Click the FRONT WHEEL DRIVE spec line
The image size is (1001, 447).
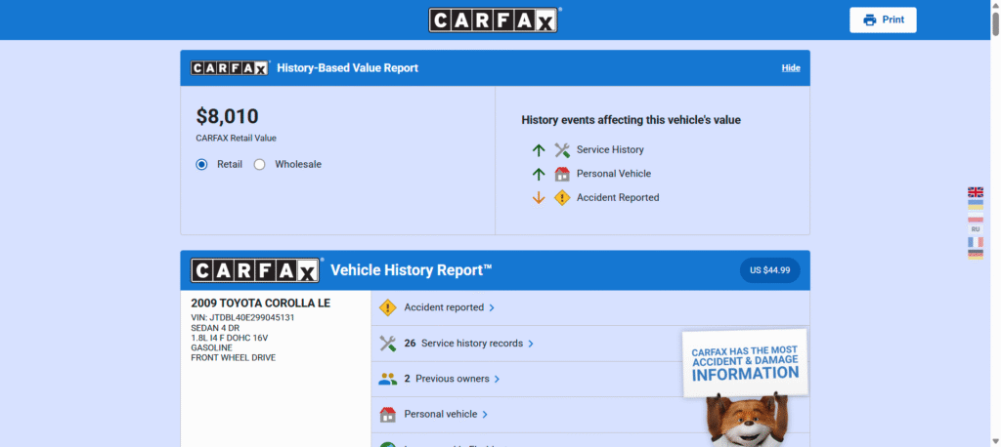pos(234,358)
